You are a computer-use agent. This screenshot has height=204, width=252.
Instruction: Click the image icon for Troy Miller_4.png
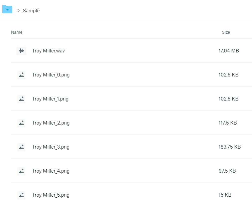click(21, 171)
